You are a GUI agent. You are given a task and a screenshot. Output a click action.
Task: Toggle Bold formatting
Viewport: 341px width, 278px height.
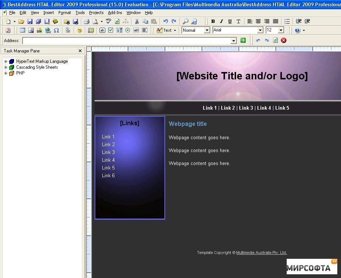(x=213, y=21)
